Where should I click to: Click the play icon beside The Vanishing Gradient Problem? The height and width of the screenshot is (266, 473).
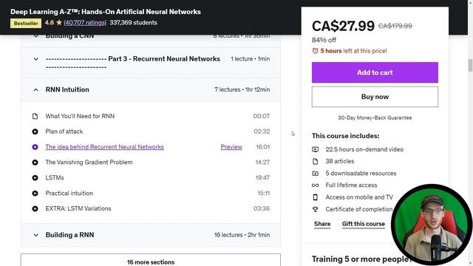click(35, 163)
